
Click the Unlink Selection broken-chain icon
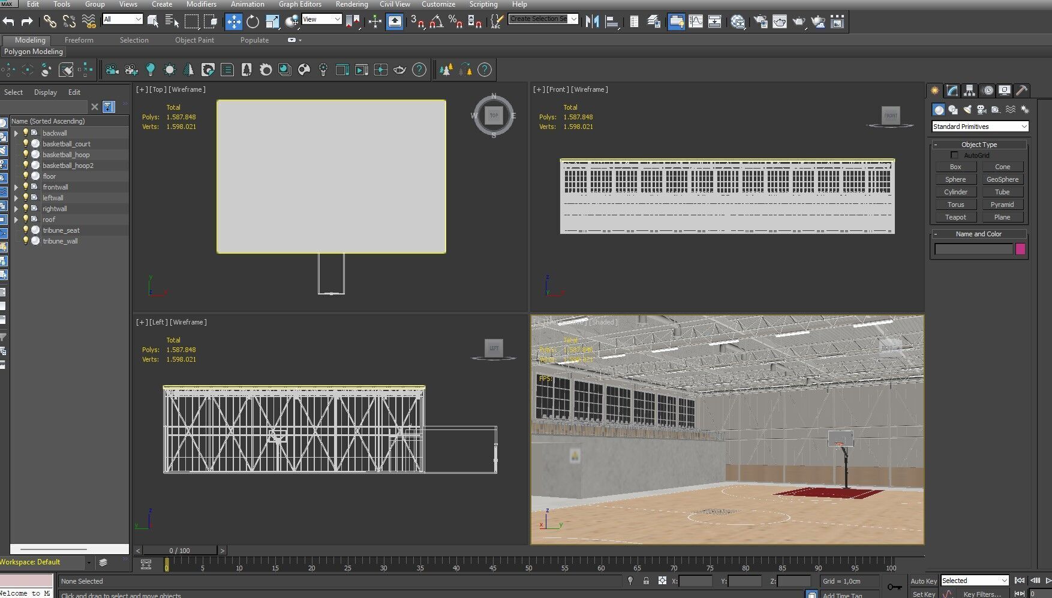click(70, 22)
